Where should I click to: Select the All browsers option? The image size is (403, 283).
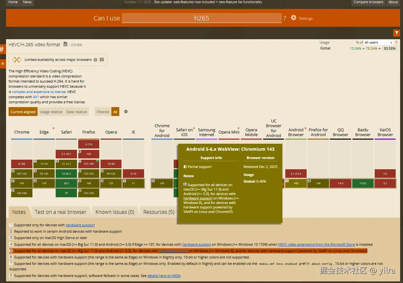click(x=115, y=112)
